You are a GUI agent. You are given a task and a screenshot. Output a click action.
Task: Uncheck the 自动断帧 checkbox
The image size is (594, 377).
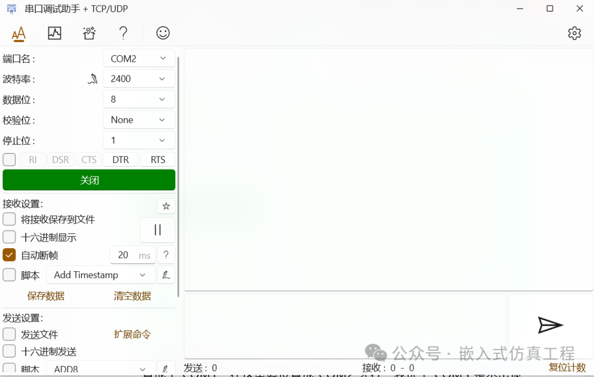coord(9,255)
